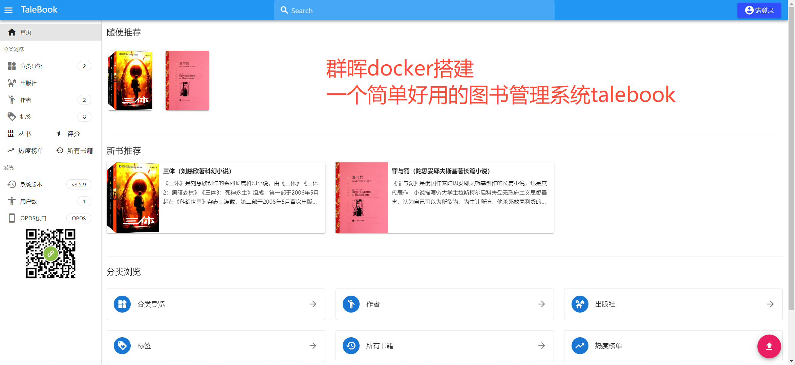Click the blue 标签 circle icon
Screen dimensions: 795x365
(x=122, y=346)
